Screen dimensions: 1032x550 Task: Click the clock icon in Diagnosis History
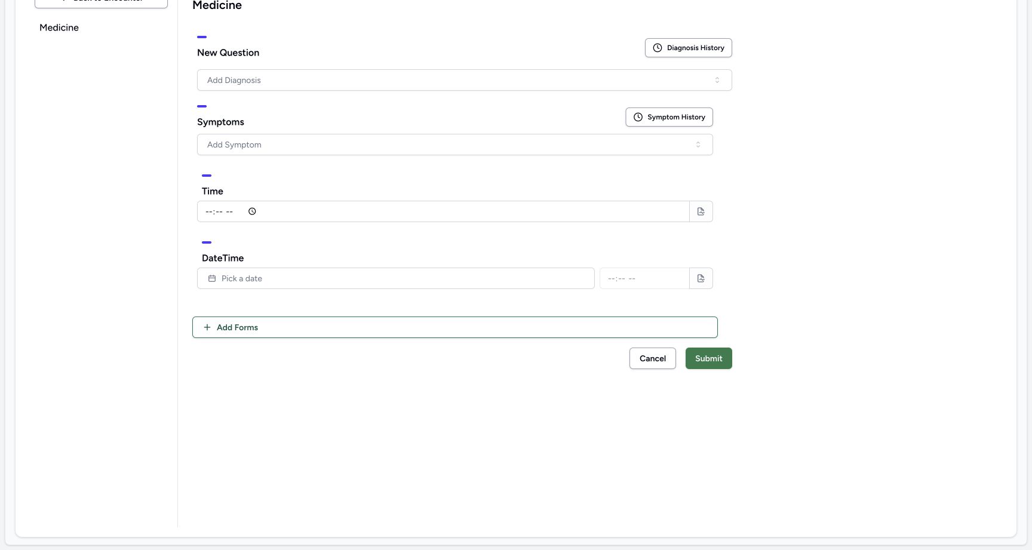[x=658, y=48]
